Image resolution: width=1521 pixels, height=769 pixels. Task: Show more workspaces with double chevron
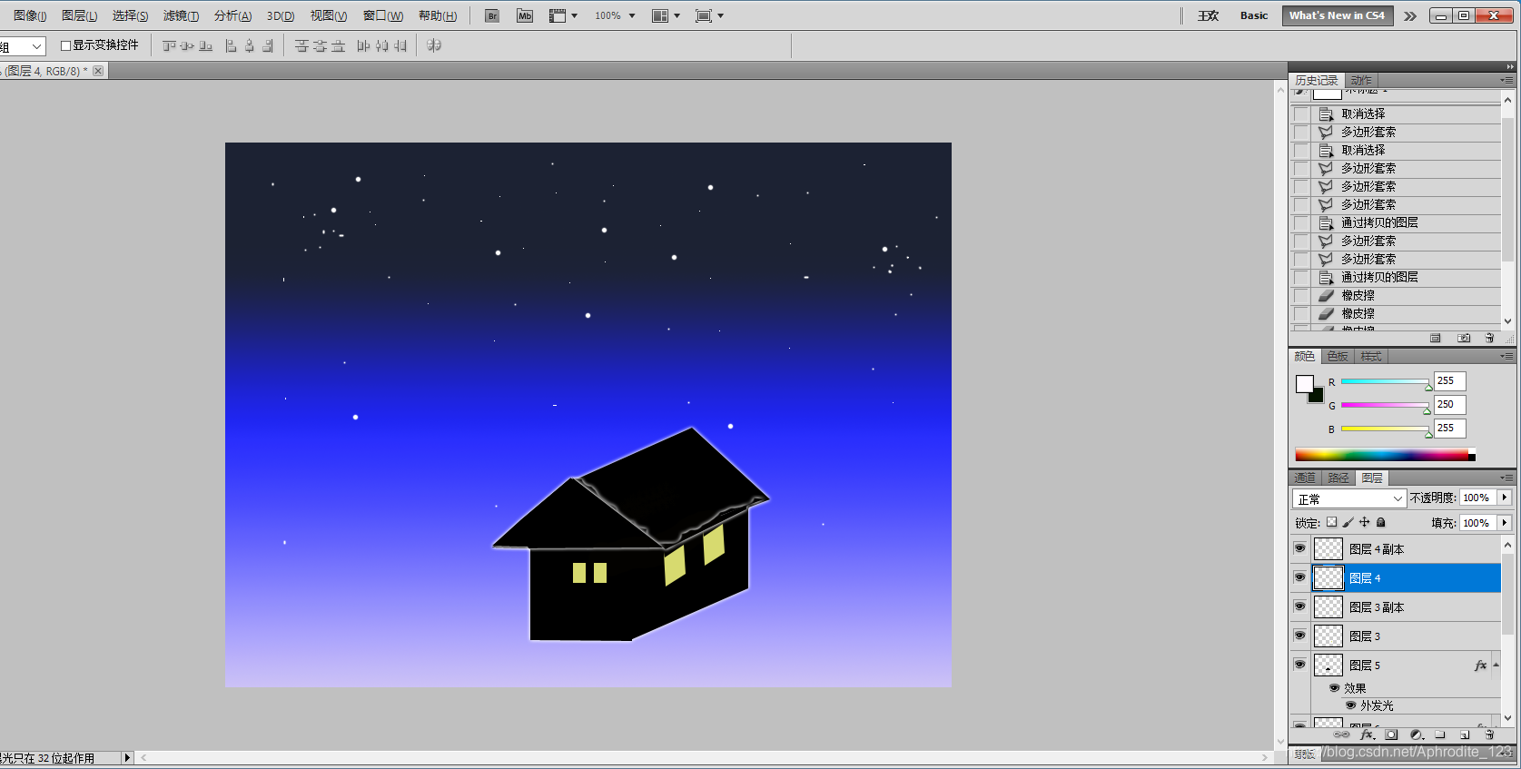(x=1410, y=16)
